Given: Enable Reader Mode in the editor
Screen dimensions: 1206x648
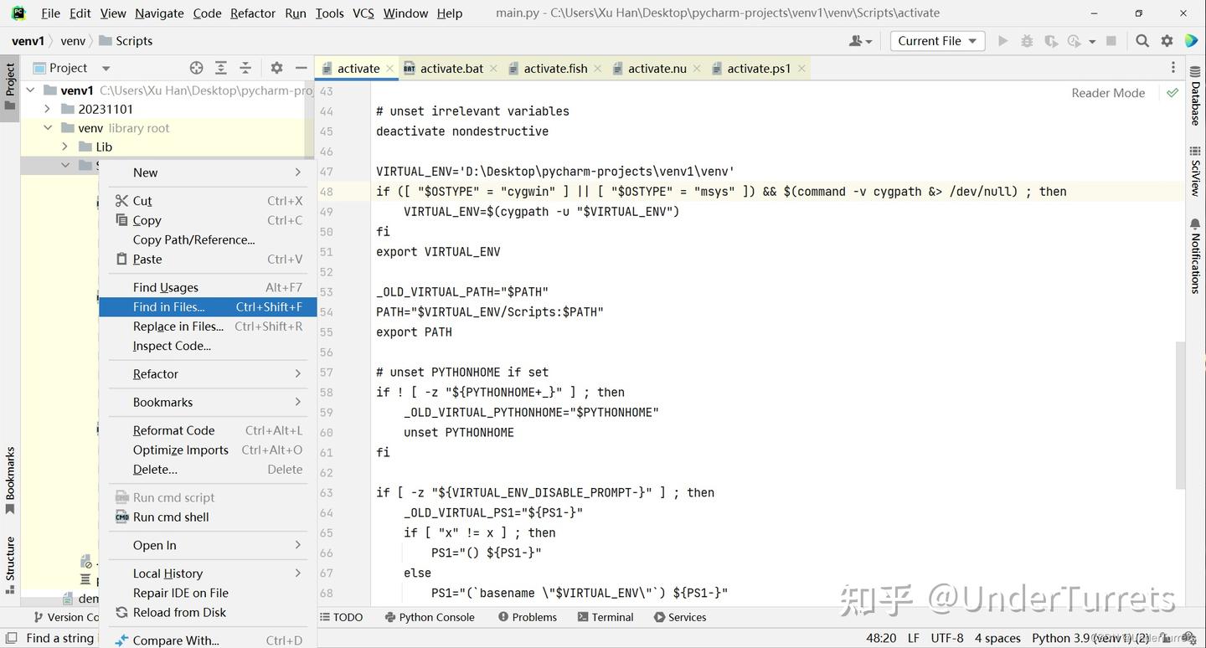Looking at the screenshot, I should [1107, 93].
